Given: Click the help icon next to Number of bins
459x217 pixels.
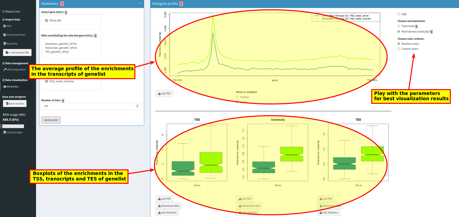Looking at the screenshot, I should [x=63, y=101].
